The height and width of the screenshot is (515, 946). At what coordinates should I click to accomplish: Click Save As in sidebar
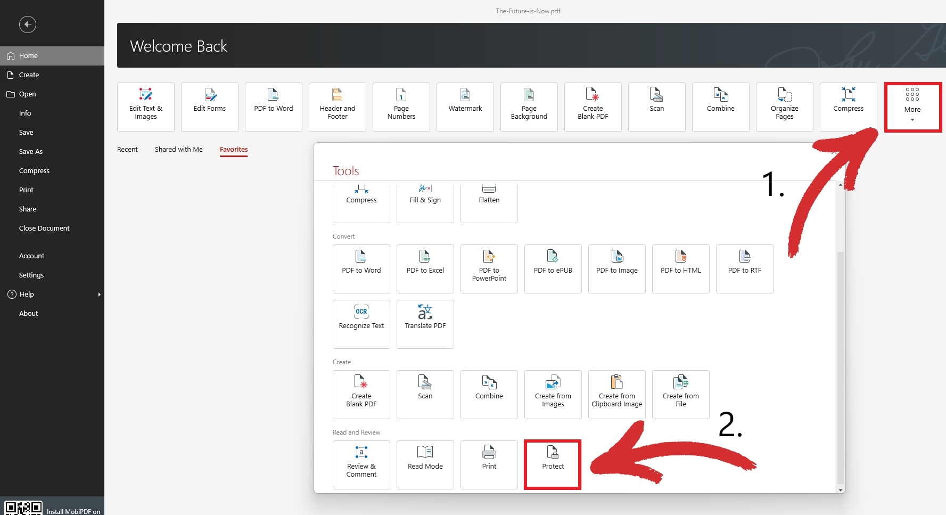point(52,152)
